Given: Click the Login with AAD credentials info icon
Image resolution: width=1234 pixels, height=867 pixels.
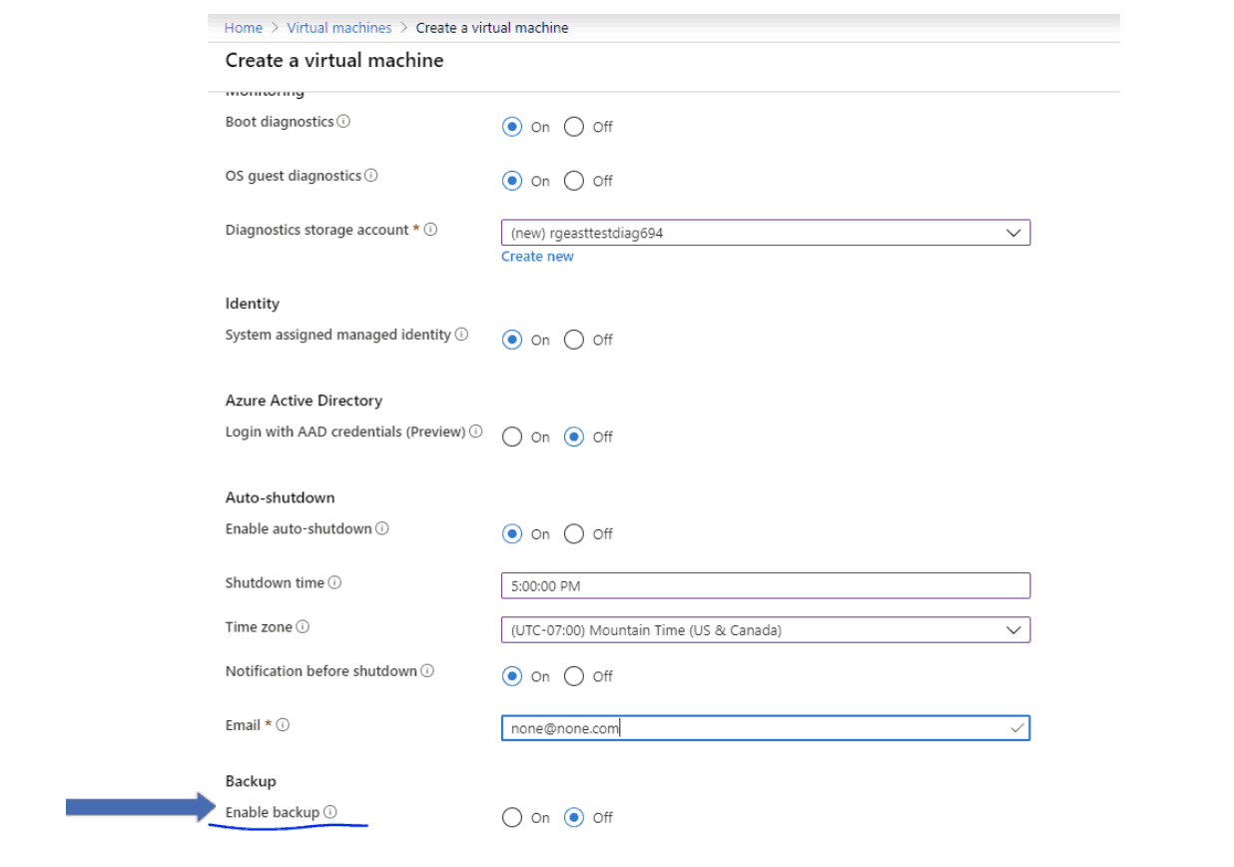Looking at the screenshot, I should point(476,432).
